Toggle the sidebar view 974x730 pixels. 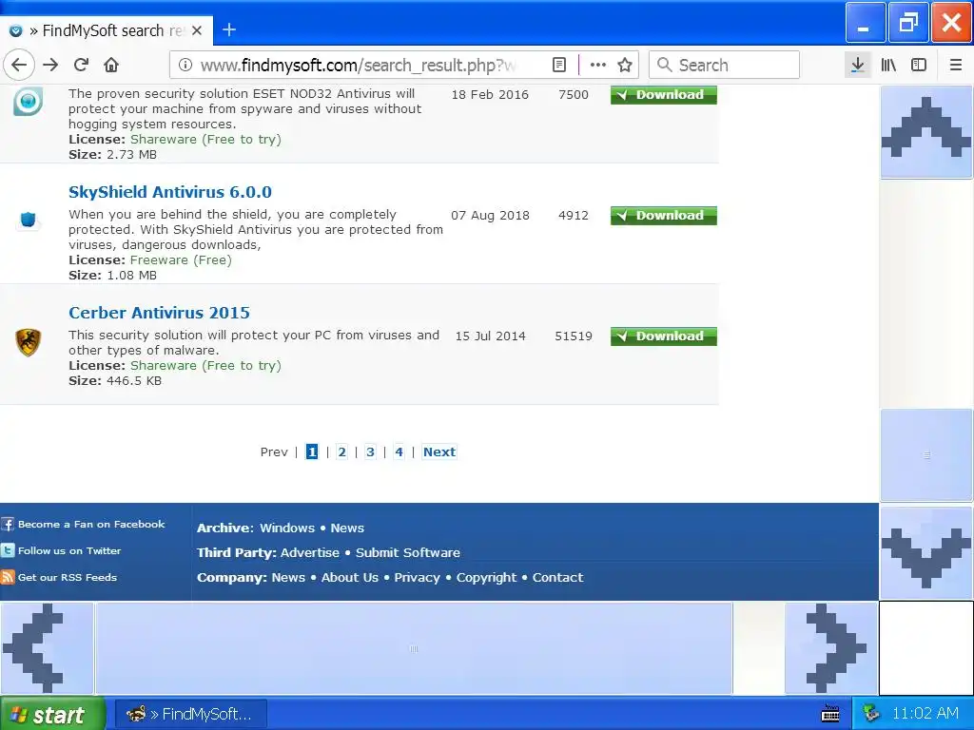(919, 65)
